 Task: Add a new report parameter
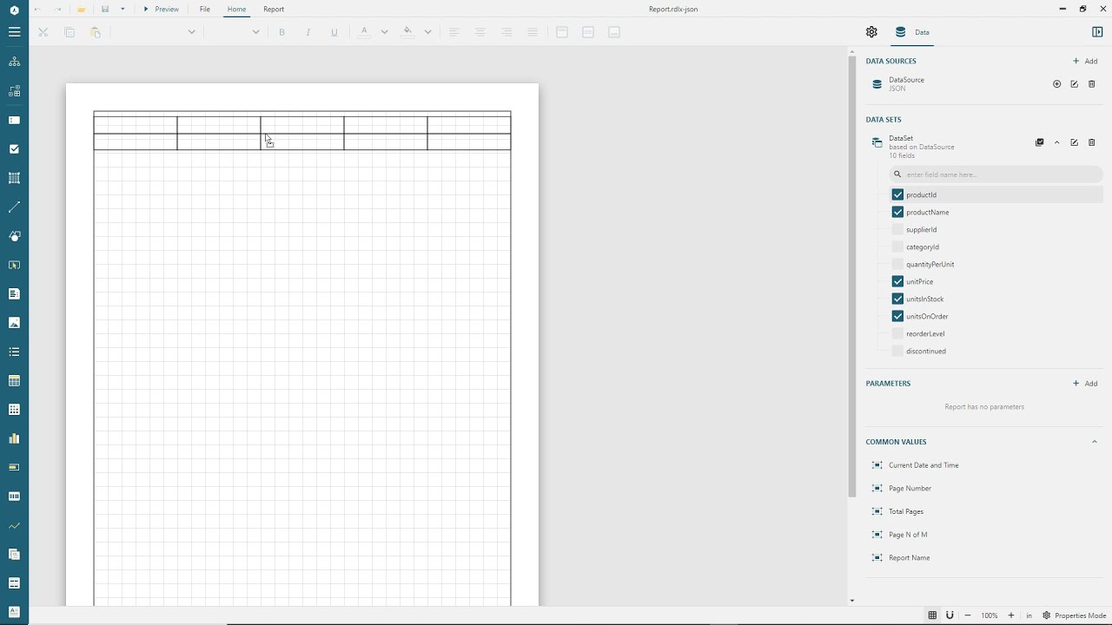coord(1085,383)
